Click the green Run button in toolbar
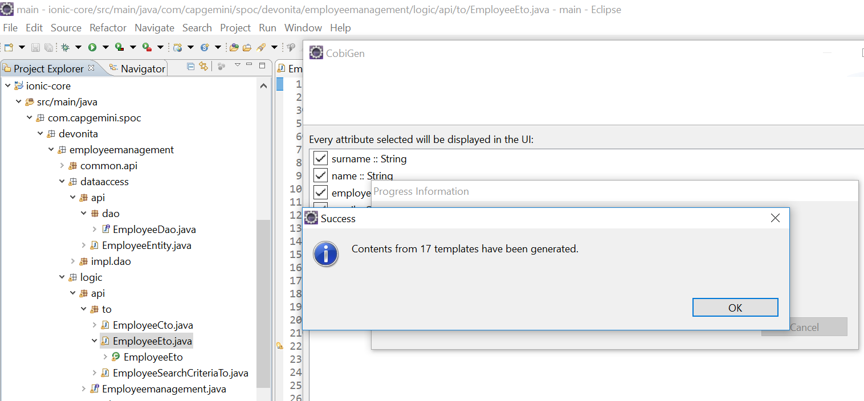Screen dimensions: 864x401 [x=92, y=47]
